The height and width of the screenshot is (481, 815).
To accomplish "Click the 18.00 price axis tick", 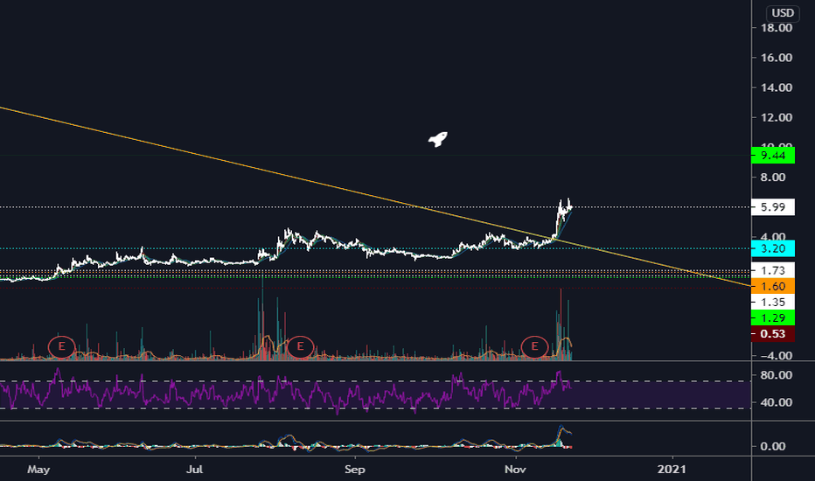I will 777,28.
